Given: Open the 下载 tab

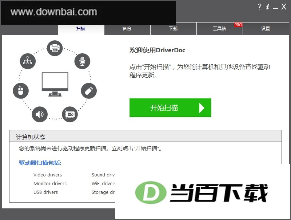Looking at the screenshot, I should 174,29.
